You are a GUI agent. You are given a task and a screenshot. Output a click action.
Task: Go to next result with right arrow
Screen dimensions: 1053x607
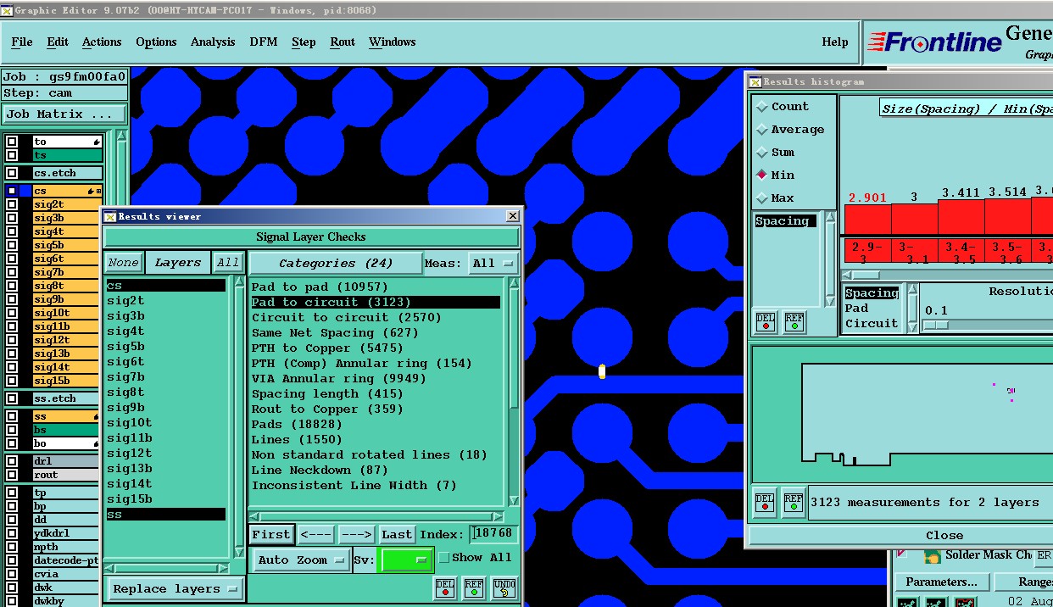click(356, 534)
